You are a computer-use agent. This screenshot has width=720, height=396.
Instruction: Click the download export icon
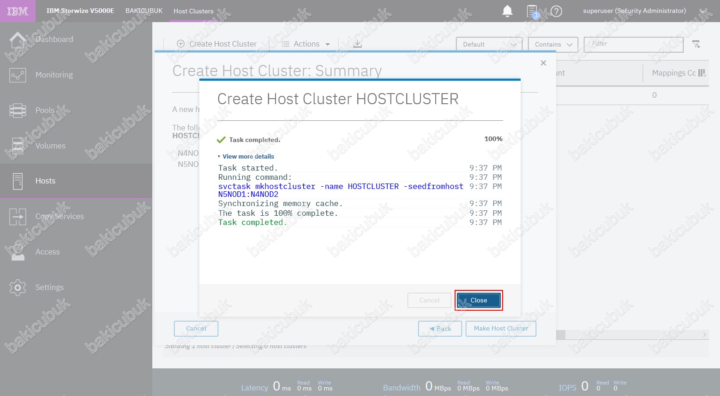click(x=357, y=44)
